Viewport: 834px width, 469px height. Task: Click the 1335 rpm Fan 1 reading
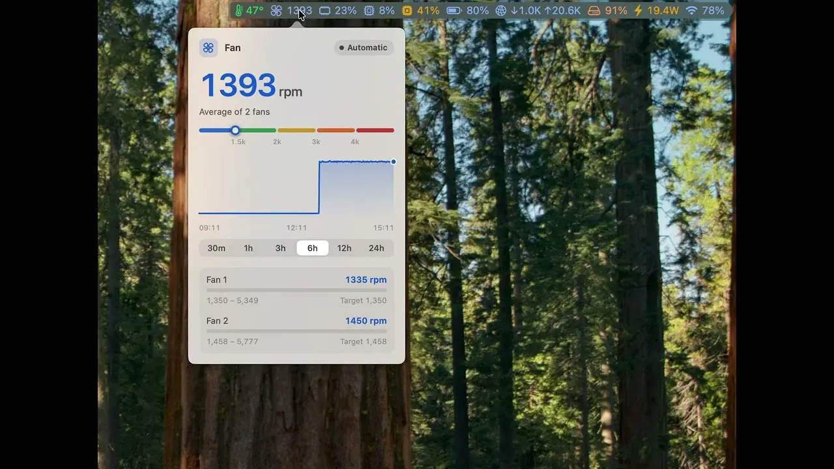366,279
